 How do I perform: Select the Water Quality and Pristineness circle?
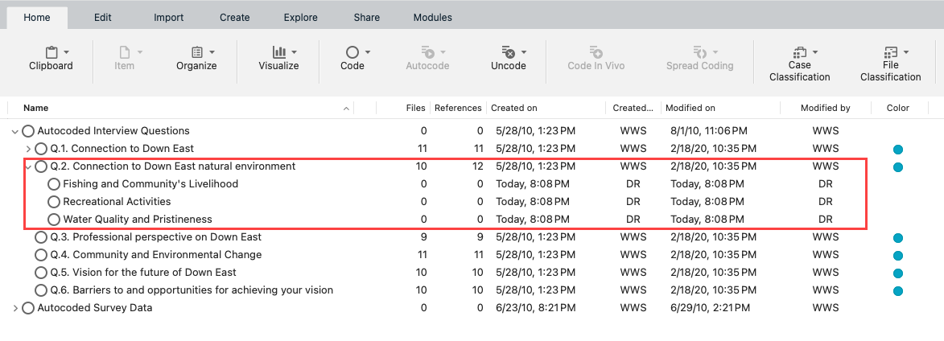click(54, 220)
